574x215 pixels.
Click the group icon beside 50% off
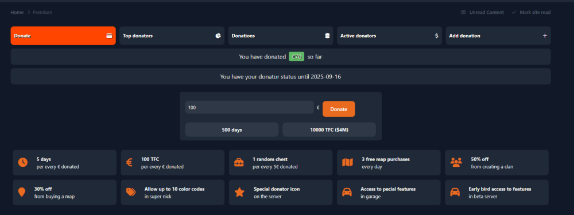pyautogui.click(x=456, y=162)
